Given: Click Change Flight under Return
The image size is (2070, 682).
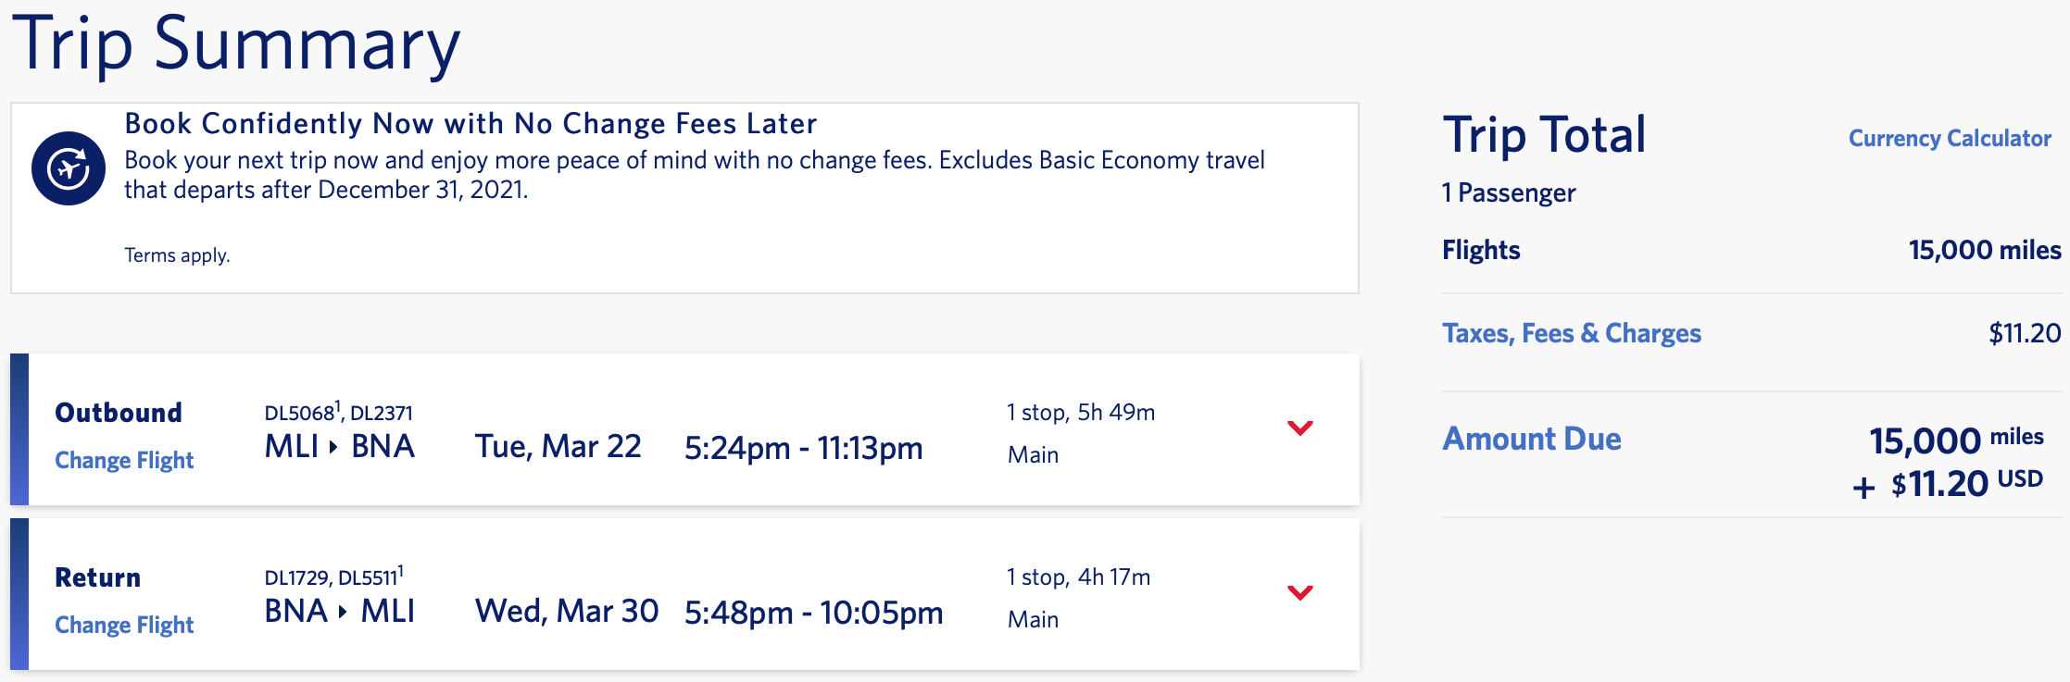Looking at the screenshot, I should pyautogui.click(x=123, y=625).
